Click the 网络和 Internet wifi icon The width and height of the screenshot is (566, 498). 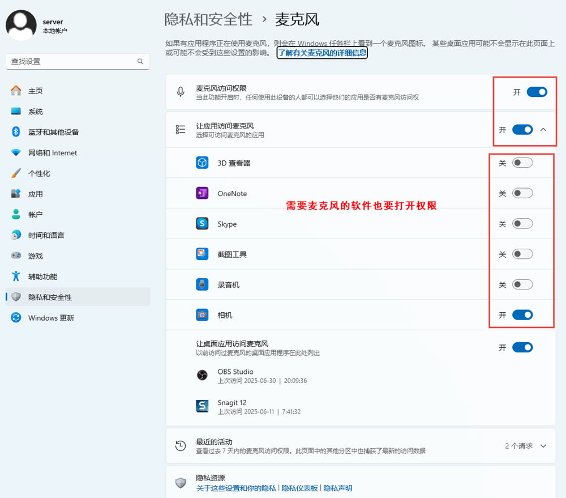point(16,152)
